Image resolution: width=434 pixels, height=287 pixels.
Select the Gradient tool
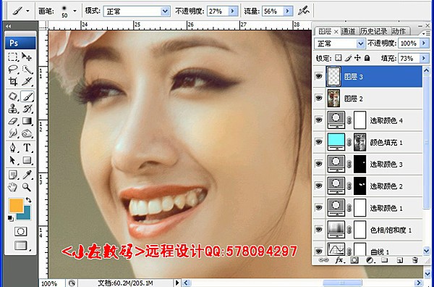coord(27,121)
